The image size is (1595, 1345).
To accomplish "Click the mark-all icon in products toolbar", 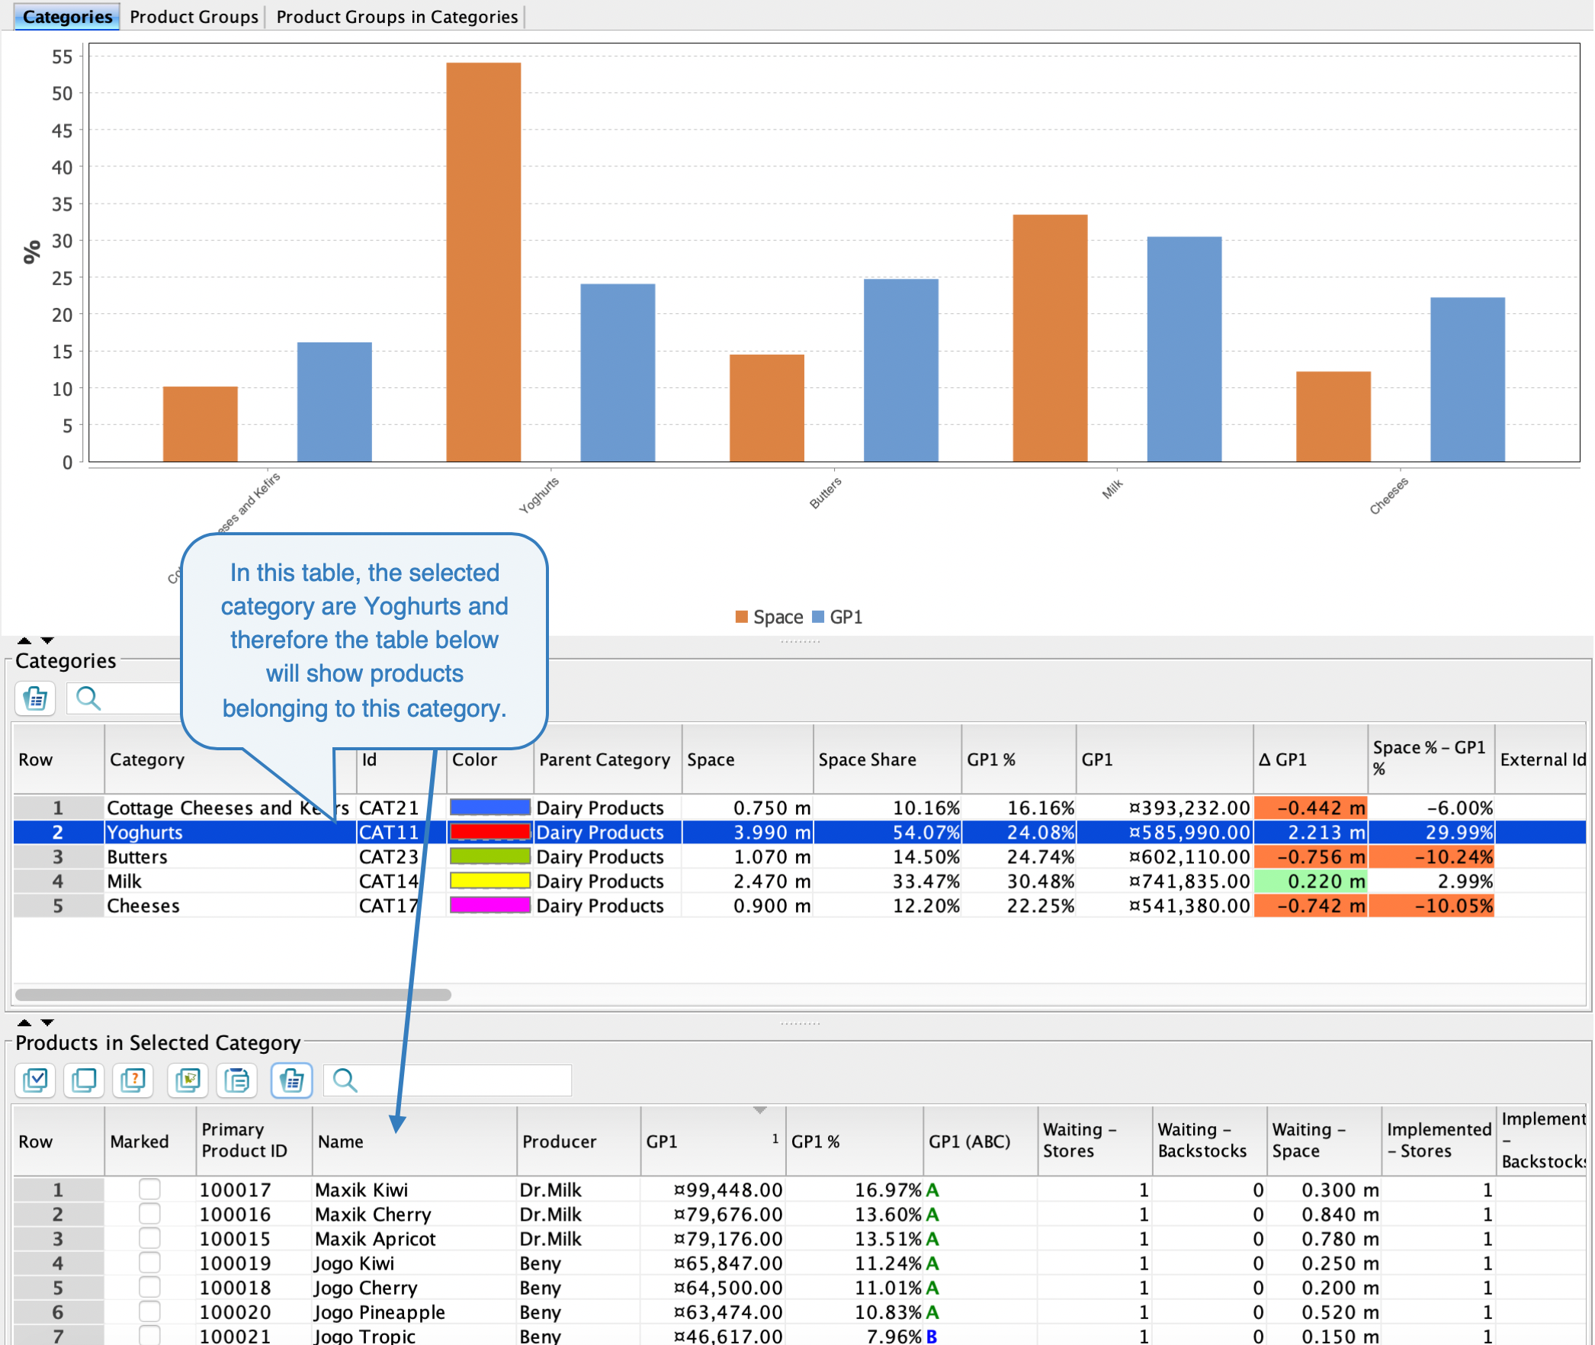I will point(35,1080).
